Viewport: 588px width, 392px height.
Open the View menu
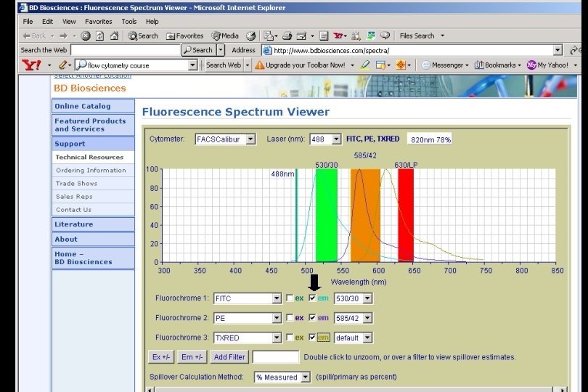pos(69,21)
